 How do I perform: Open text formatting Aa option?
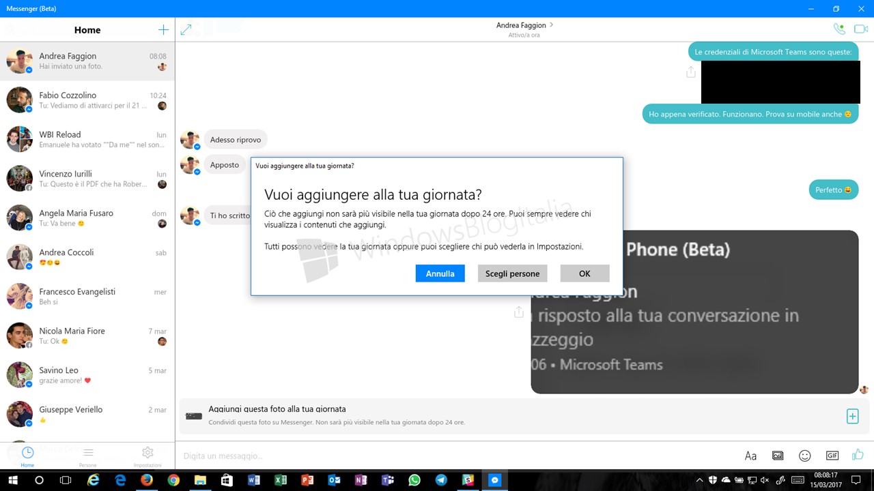(x=750, y=456)
